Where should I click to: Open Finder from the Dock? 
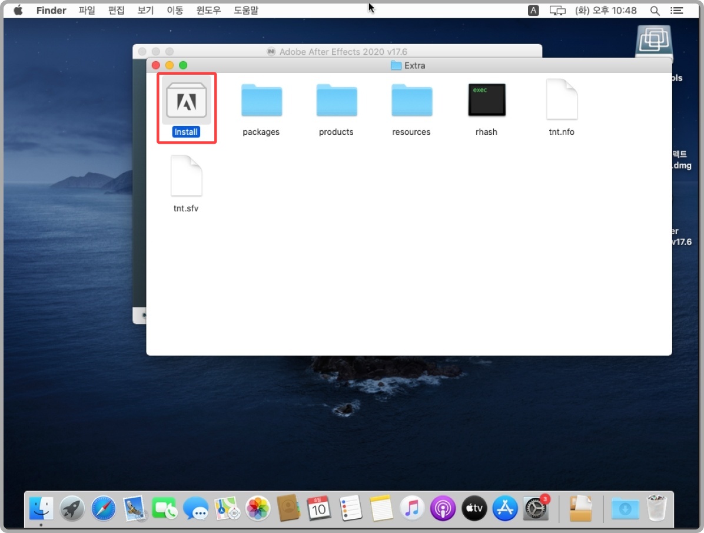(41, 509)
